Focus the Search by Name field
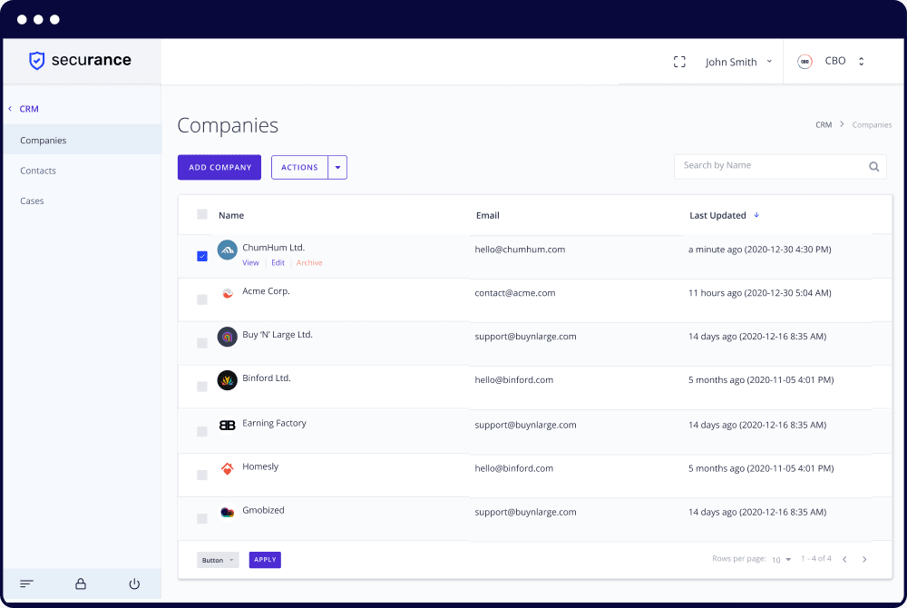This screenshot has width=907, height=608. point(780,167)
